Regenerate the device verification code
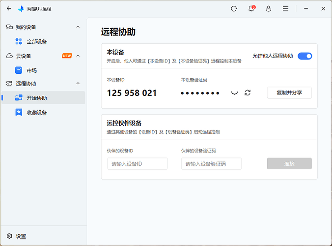 point(248,92)
